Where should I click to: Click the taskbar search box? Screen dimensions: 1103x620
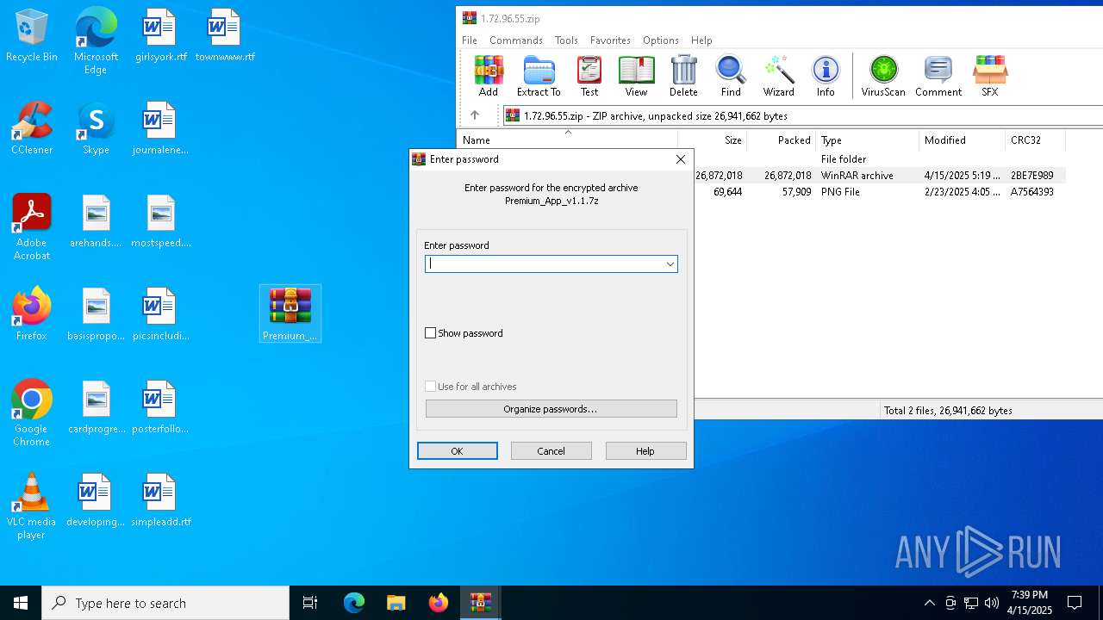[x=165, y=603]
